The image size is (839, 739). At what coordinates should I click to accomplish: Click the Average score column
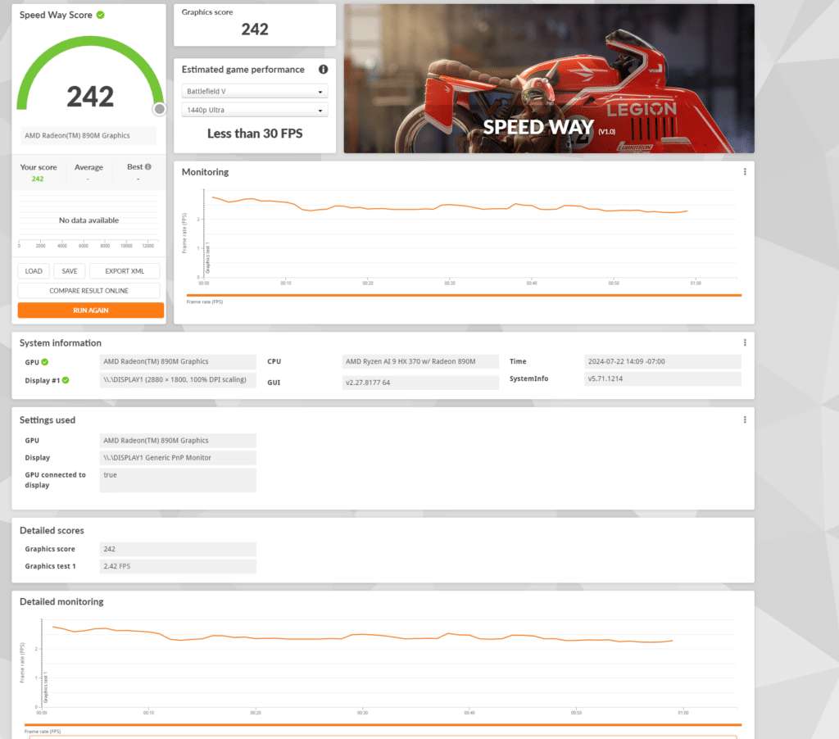tap(88, 173)
